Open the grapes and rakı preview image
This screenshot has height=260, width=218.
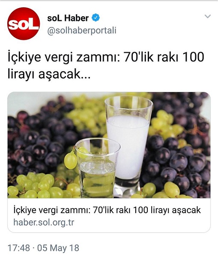point(109,145)
